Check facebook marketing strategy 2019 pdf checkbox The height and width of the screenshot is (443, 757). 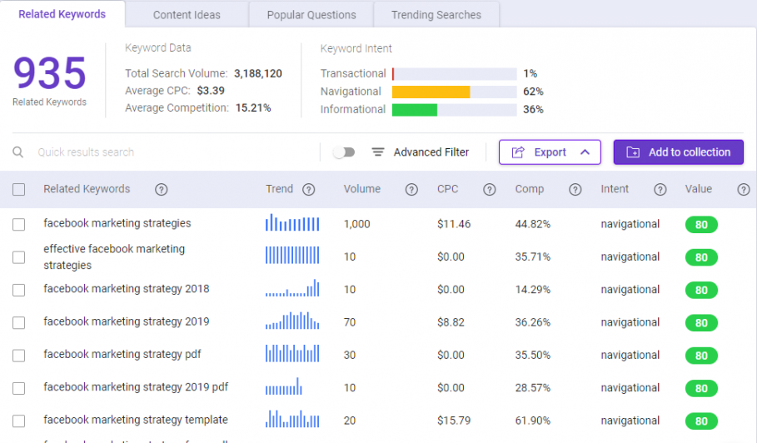(x=19, y=388)
